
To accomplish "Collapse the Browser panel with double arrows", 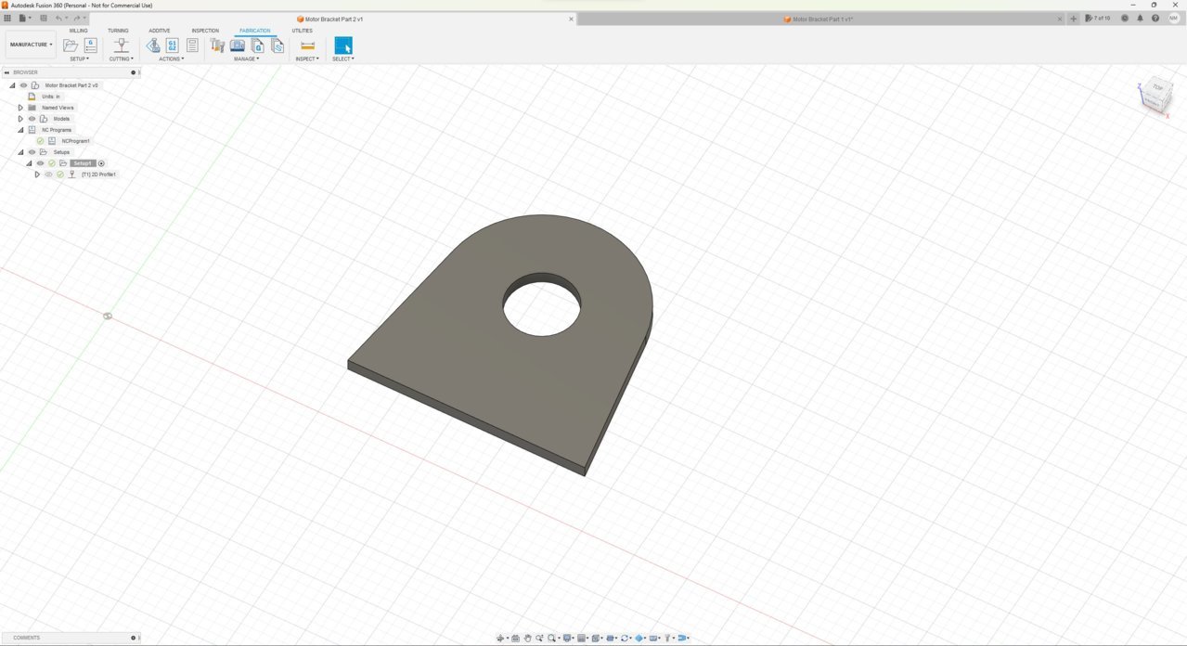I will point(6,72).
